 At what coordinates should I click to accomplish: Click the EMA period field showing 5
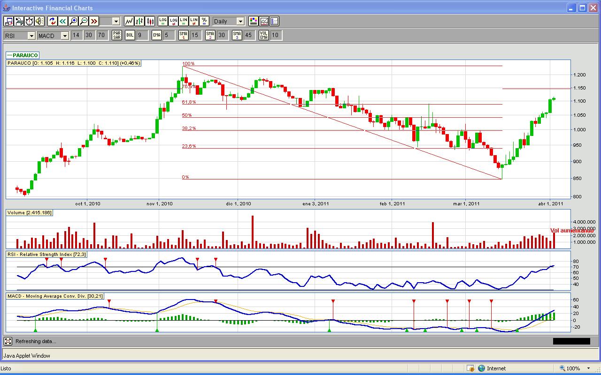166,35
